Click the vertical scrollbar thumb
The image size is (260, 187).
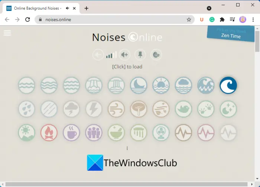pos(257,42)
